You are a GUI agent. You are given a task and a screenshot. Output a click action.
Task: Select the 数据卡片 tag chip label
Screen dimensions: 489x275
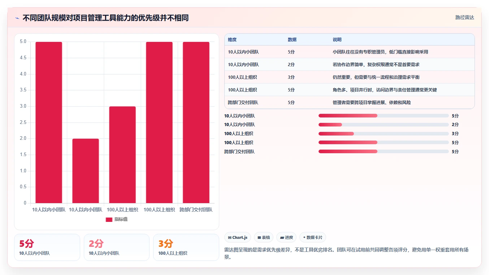(315, 237)
